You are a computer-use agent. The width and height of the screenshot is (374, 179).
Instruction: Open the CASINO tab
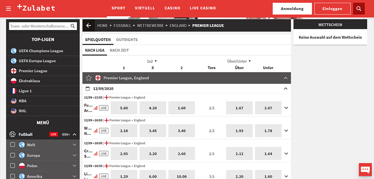172,8
